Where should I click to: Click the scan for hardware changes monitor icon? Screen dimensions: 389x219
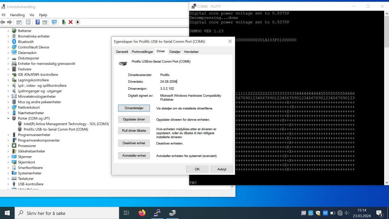(x=54, y=22)
